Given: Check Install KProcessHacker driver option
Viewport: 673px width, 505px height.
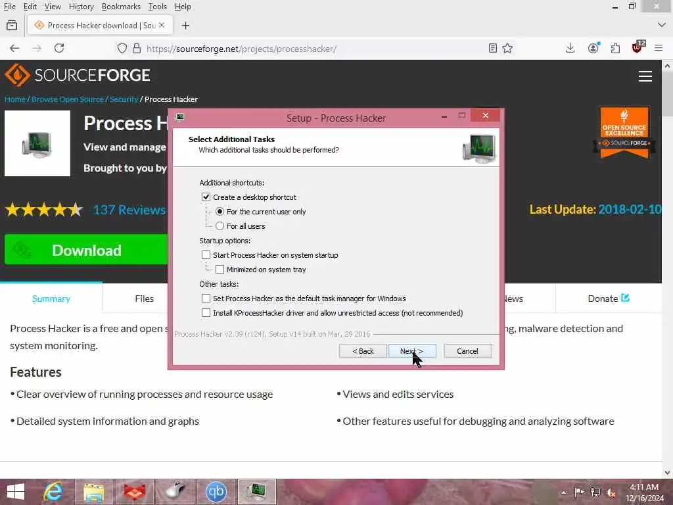Looking at the screenshot, I should click(x=206, y=313).
